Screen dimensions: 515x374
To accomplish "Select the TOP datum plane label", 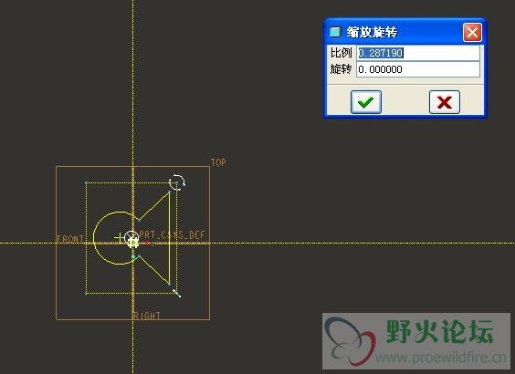I will click(x=218, y=162).
